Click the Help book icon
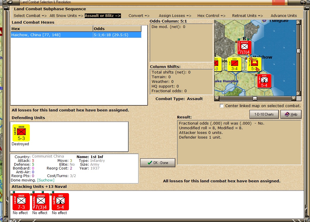 tap(287, 114)
